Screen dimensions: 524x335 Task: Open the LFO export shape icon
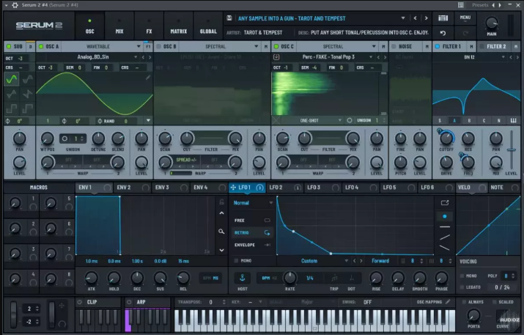pos(444,202)
